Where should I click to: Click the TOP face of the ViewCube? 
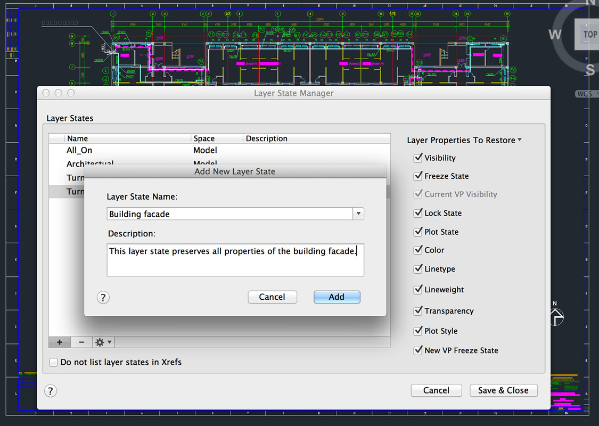tap(588, 34)
